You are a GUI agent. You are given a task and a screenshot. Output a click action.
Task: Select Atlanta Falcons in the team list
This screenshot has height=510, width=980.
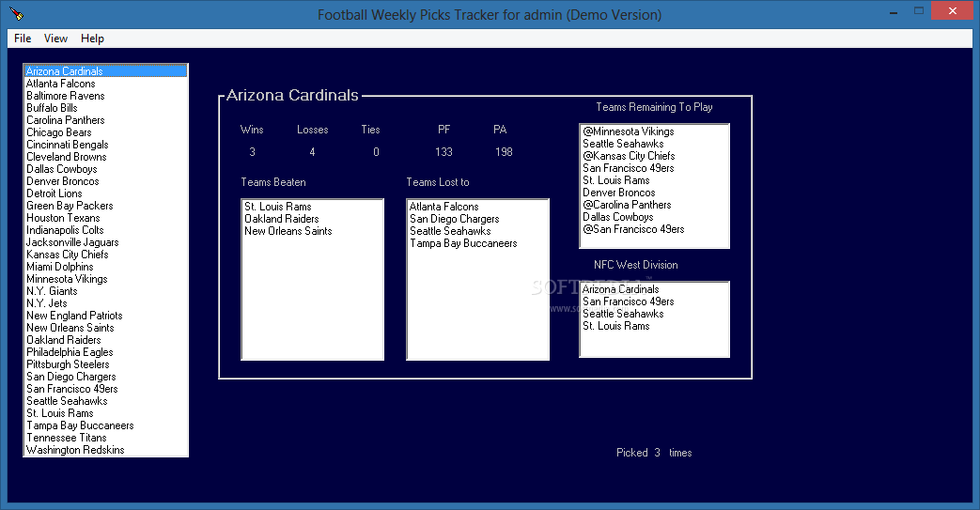click(105, 84)
